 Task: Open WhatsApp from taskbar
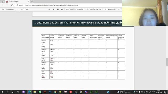pyautogui.click(x=40, y=92)
